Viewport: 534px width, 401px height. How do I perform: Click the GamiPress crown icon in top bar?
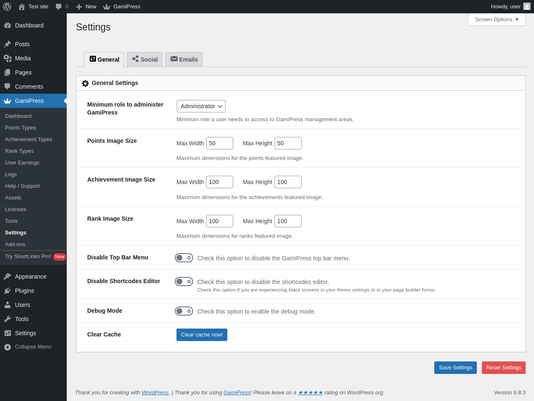107,7
